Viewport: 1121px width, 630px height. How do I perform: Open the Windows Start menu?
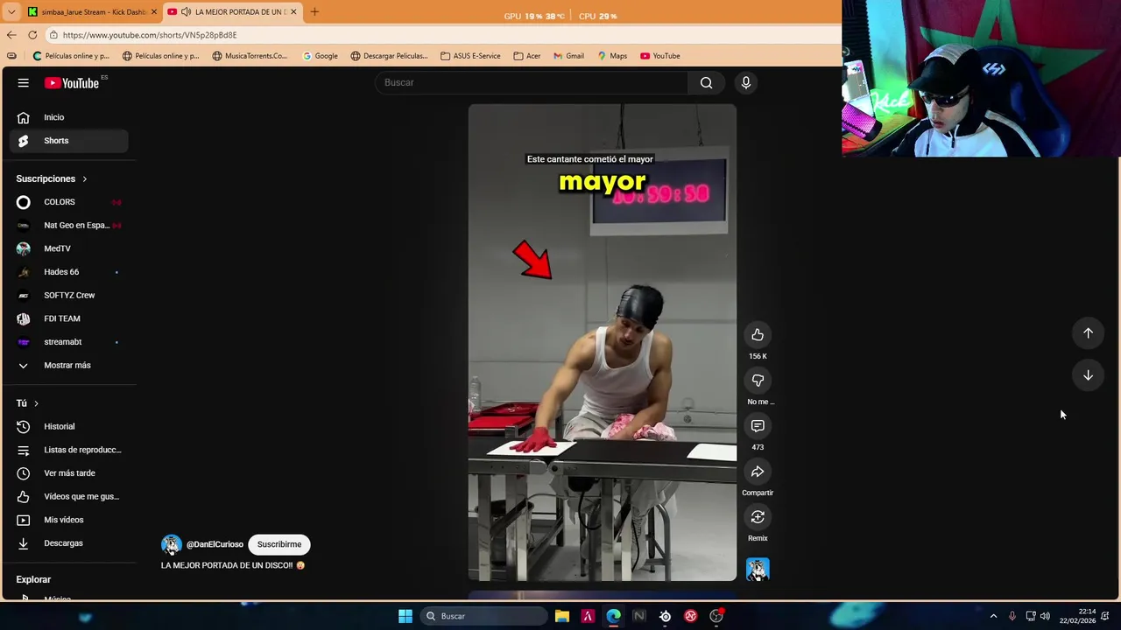tap(405, 616)
